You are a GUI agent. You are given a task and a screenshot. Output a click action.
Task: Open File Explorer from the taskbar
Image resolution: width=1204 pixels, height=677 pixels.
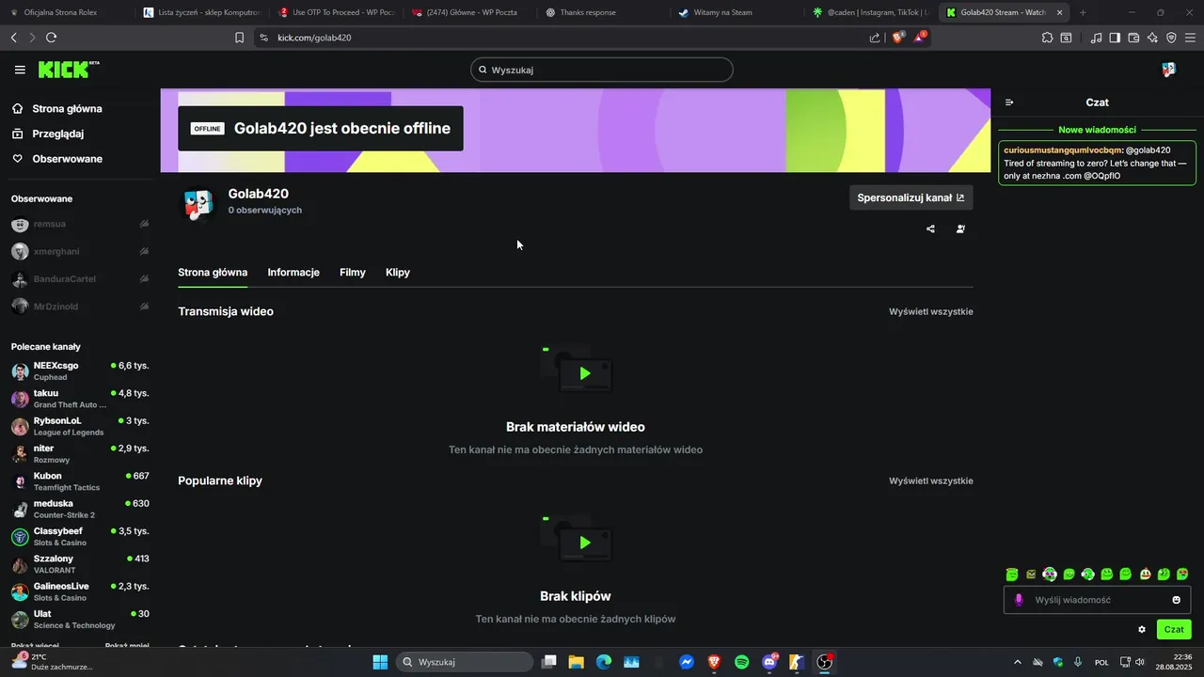[x=576, y=662]
